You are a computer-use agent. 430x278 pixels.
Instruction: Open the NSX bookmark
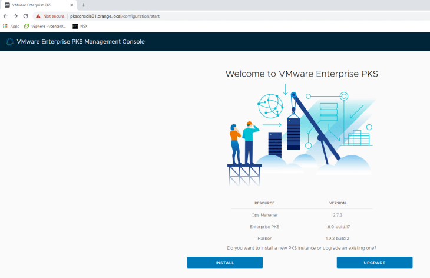80,26
